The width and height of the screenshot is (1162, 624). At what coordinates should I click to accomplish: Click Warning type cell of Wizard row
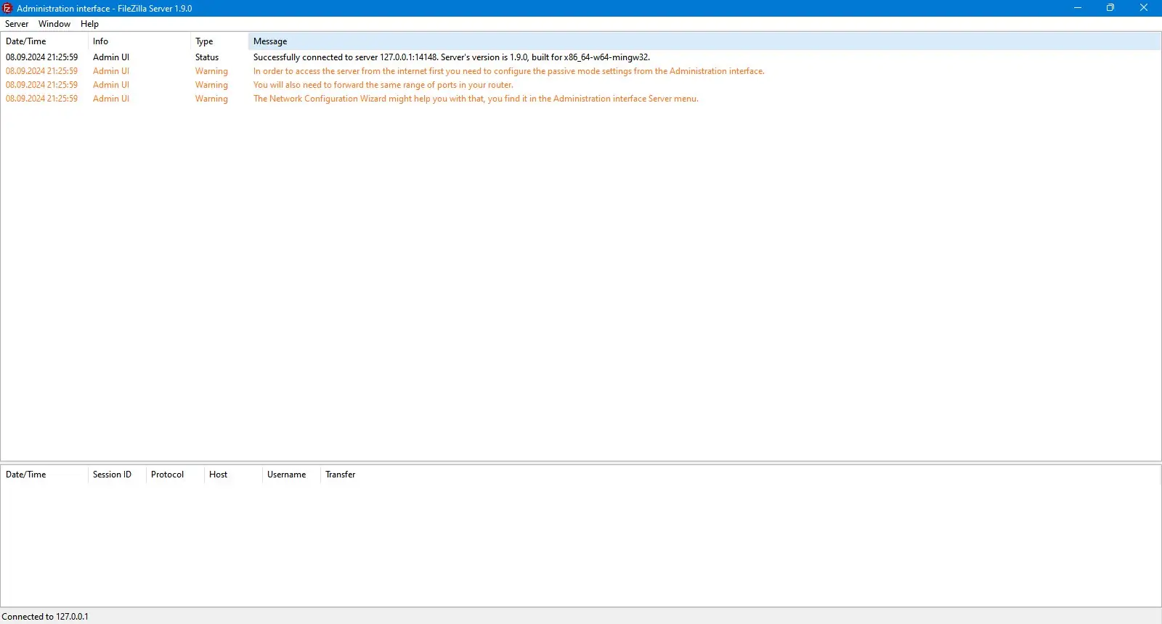(211, 99)
